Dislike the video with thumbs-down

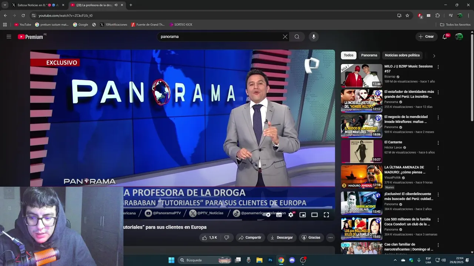[227, 238]
